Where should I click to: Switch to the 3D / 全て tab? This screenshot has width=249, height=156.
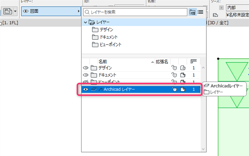click(x=218, y=23)
